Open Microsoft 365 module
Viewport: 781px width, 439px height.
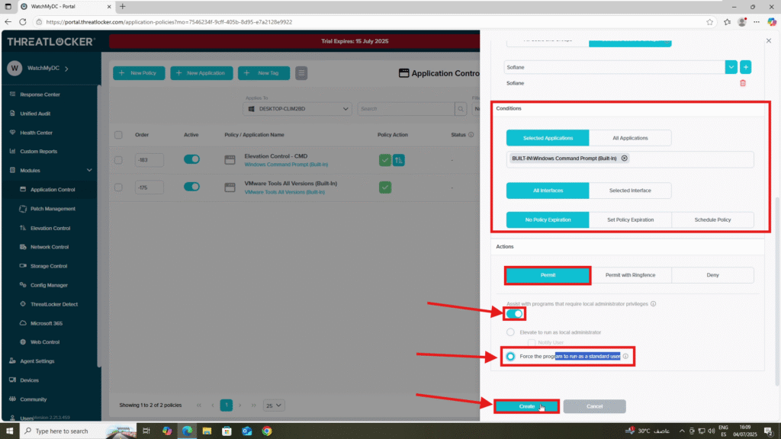coord(47,323)
